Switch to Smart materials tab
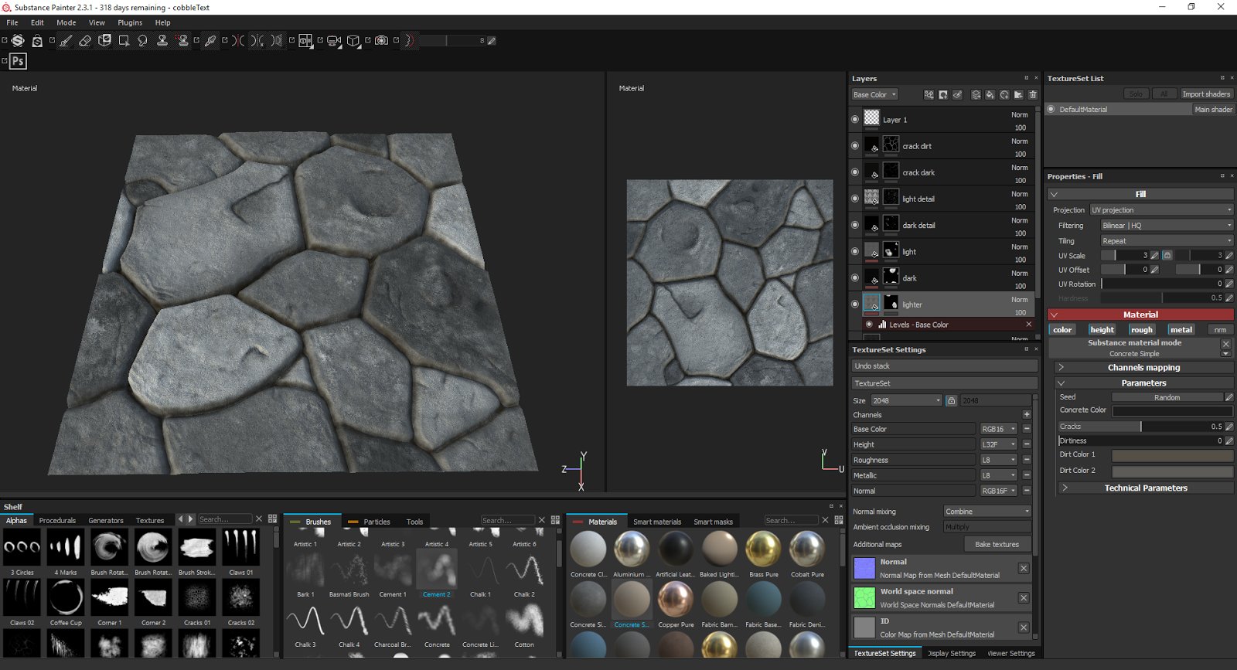1237x670 pixels. [x=657, y=522]
